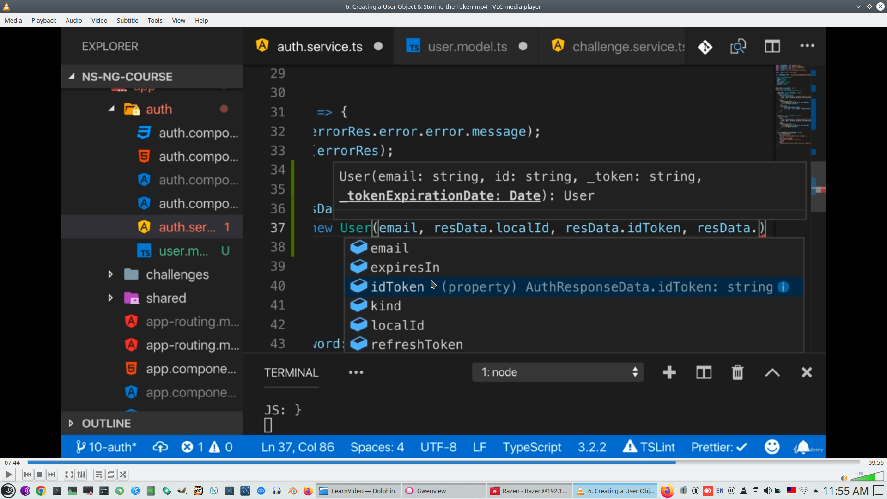Image resolution: width=887 pixels, height=499 pixels.
Task: Click the volume speaker mute icon
Action: 844,478
